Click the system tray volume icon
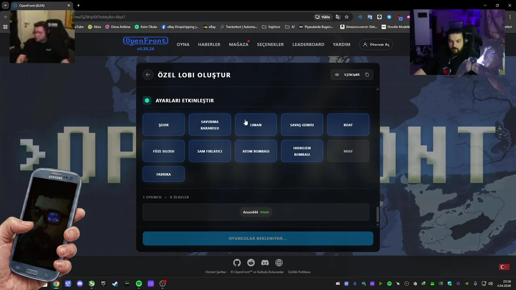This screenshot has height=290, width=516. (x=490, y=284)
